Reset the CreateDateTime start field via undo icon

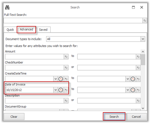tap(66, 79)
